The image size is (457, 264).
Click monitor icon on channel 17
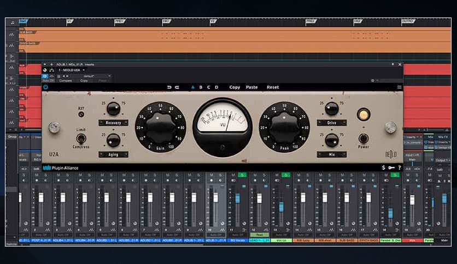click(373, 180)
